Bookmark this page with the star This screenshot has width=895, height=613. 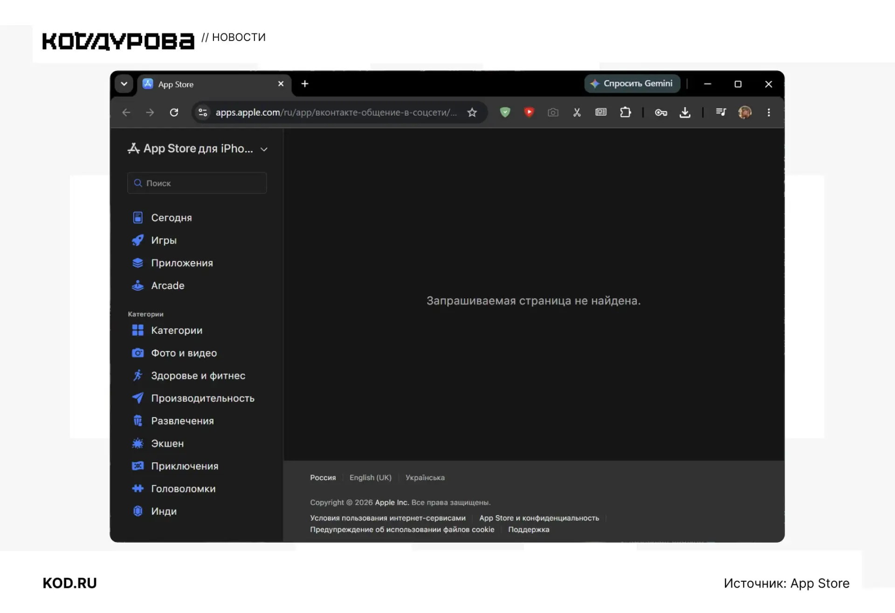click(x=472, y=112)
